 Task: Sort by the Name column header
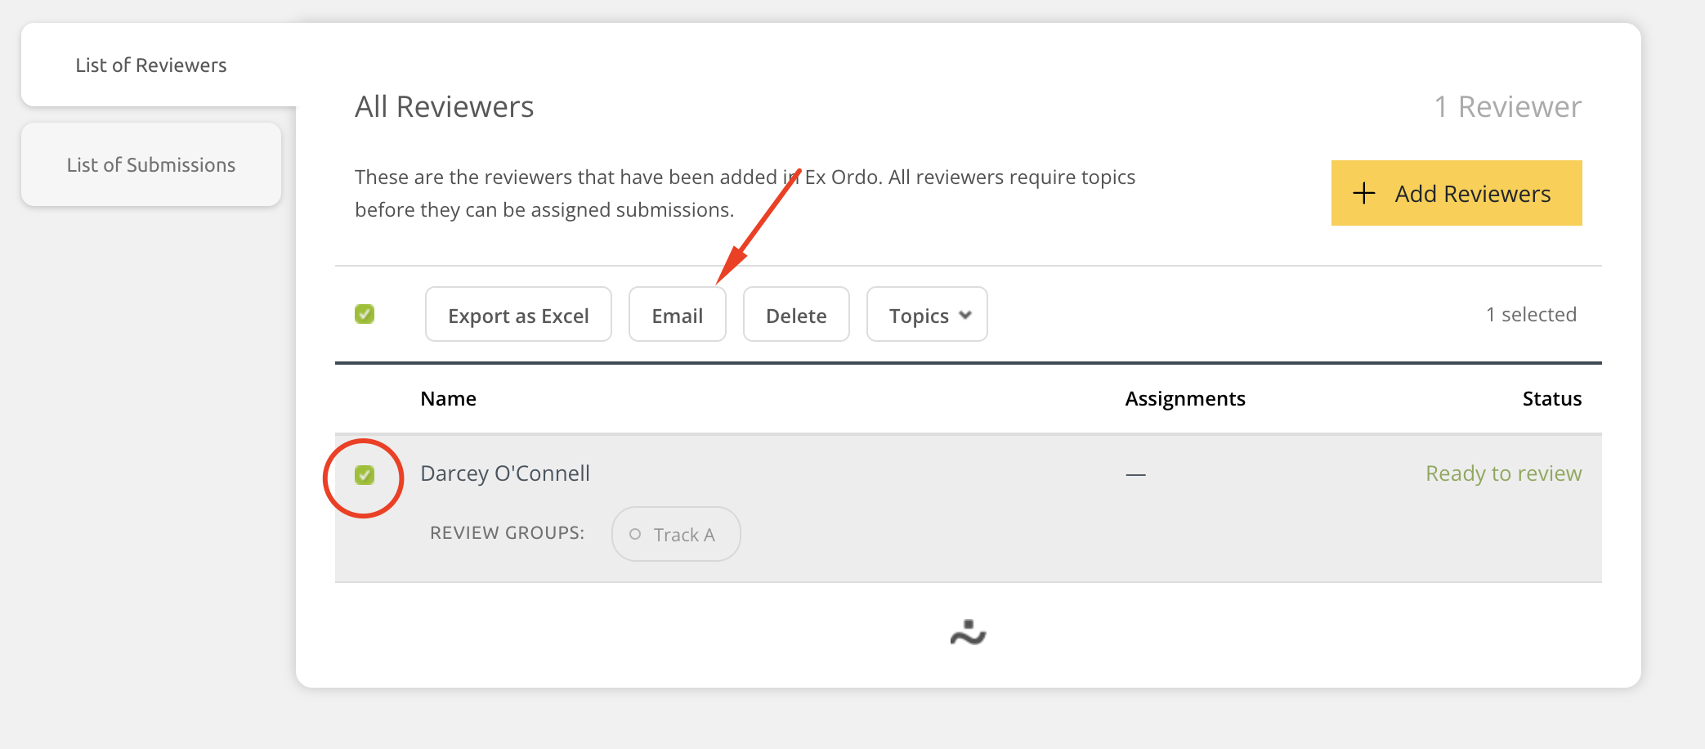[448, 398]
